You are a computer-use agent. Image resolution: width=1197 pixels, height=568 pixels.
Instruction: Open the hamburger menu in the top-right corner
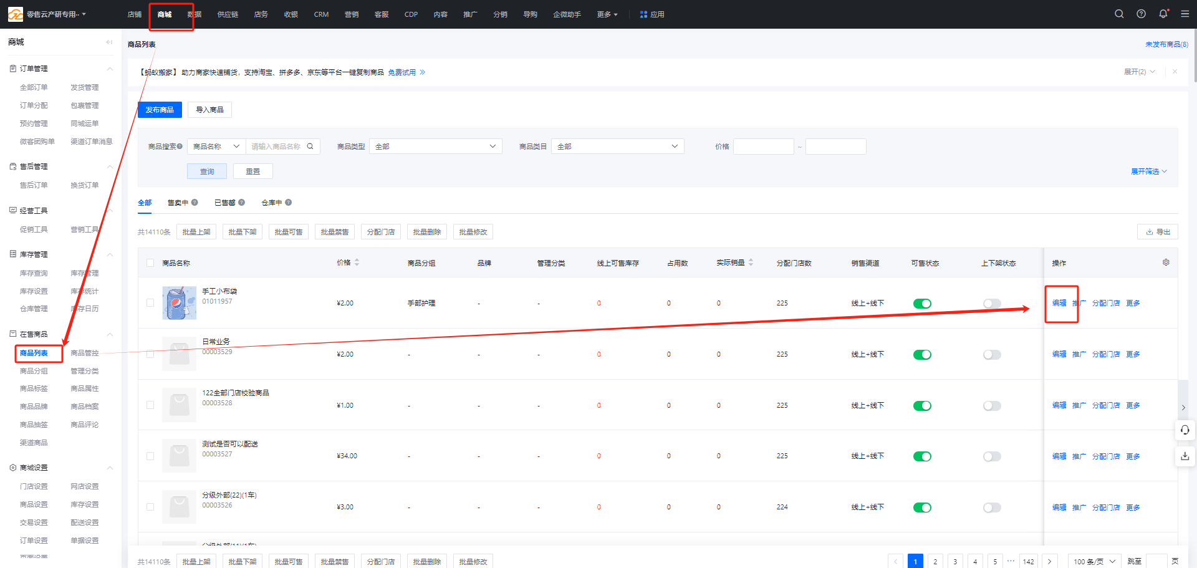coord(1185,14)
